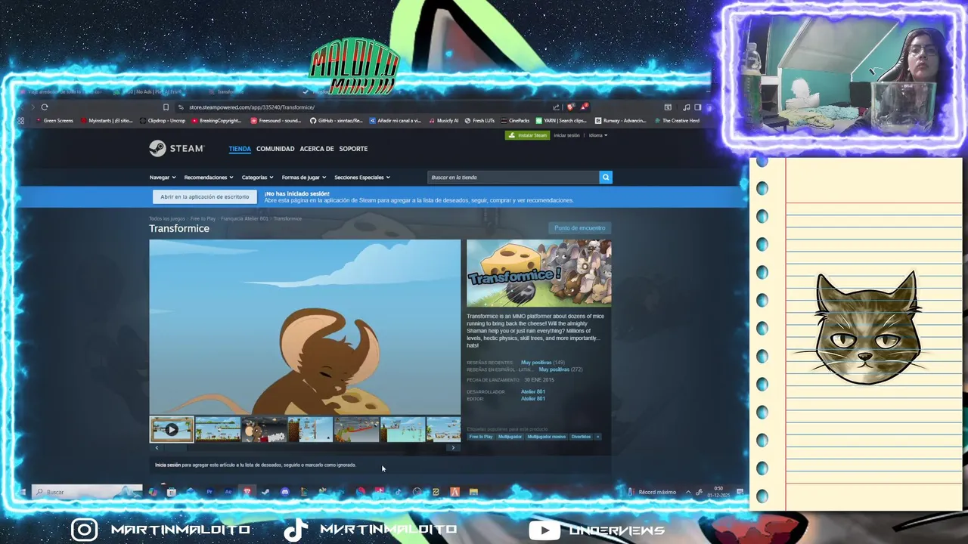Open the Freesound bookmark
968x544 pixels.
click(x=276, y=121)
